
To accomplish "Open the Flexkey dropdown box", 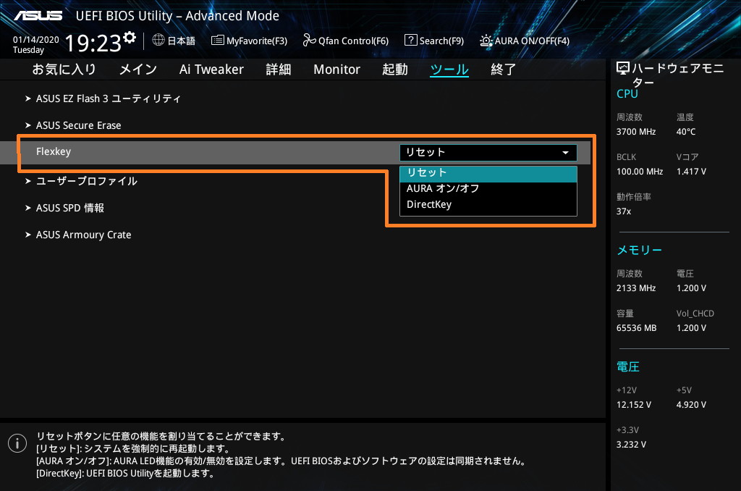I will coord(488,152).
